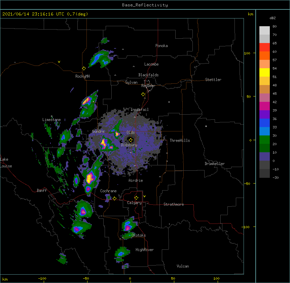Click the -100 tick on right km axis

246,227
